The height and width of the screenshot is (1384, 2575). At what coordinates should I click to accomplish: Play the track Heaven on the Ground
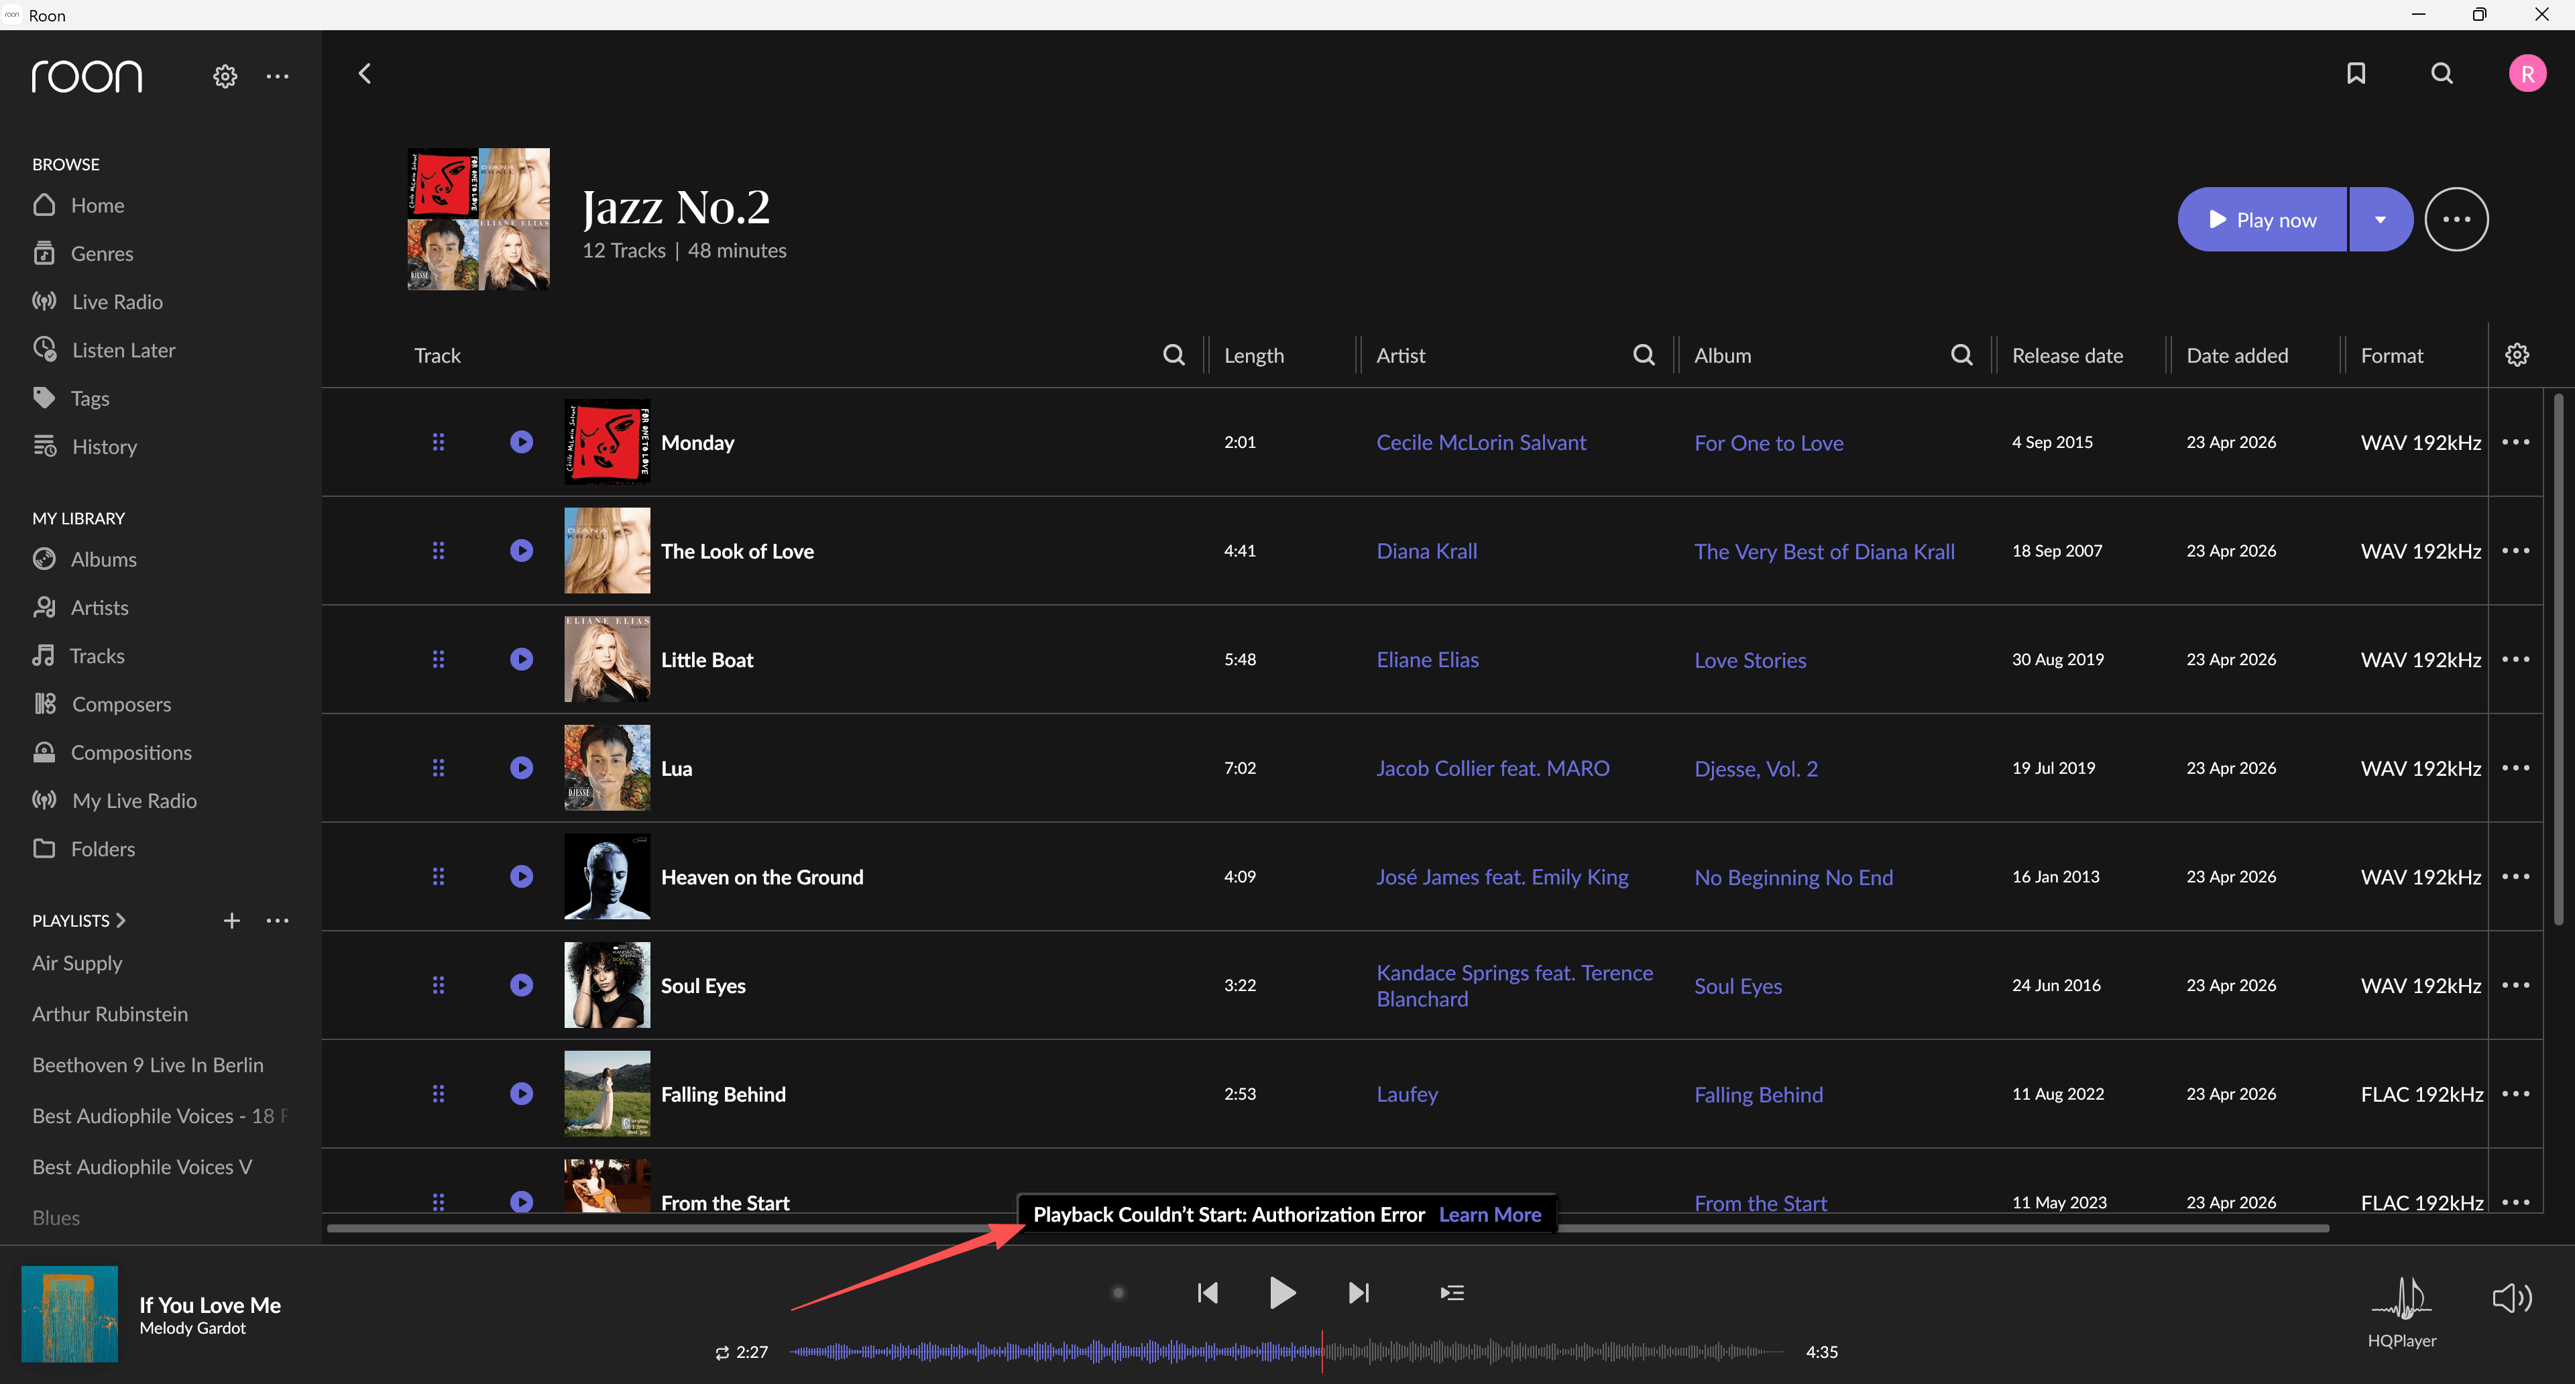pos(522,876)
